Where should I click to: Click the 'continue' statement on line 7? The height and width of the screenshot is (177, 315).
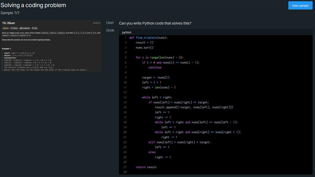pos(155,67)
